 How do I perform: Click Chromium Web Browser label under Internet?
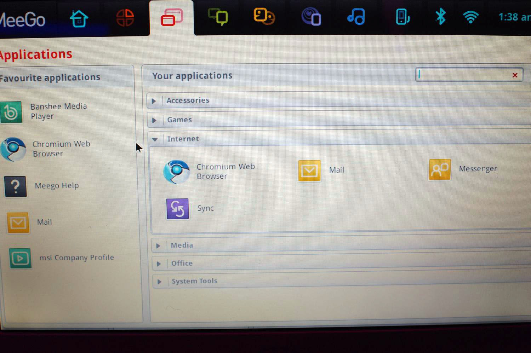pos(225,171)
